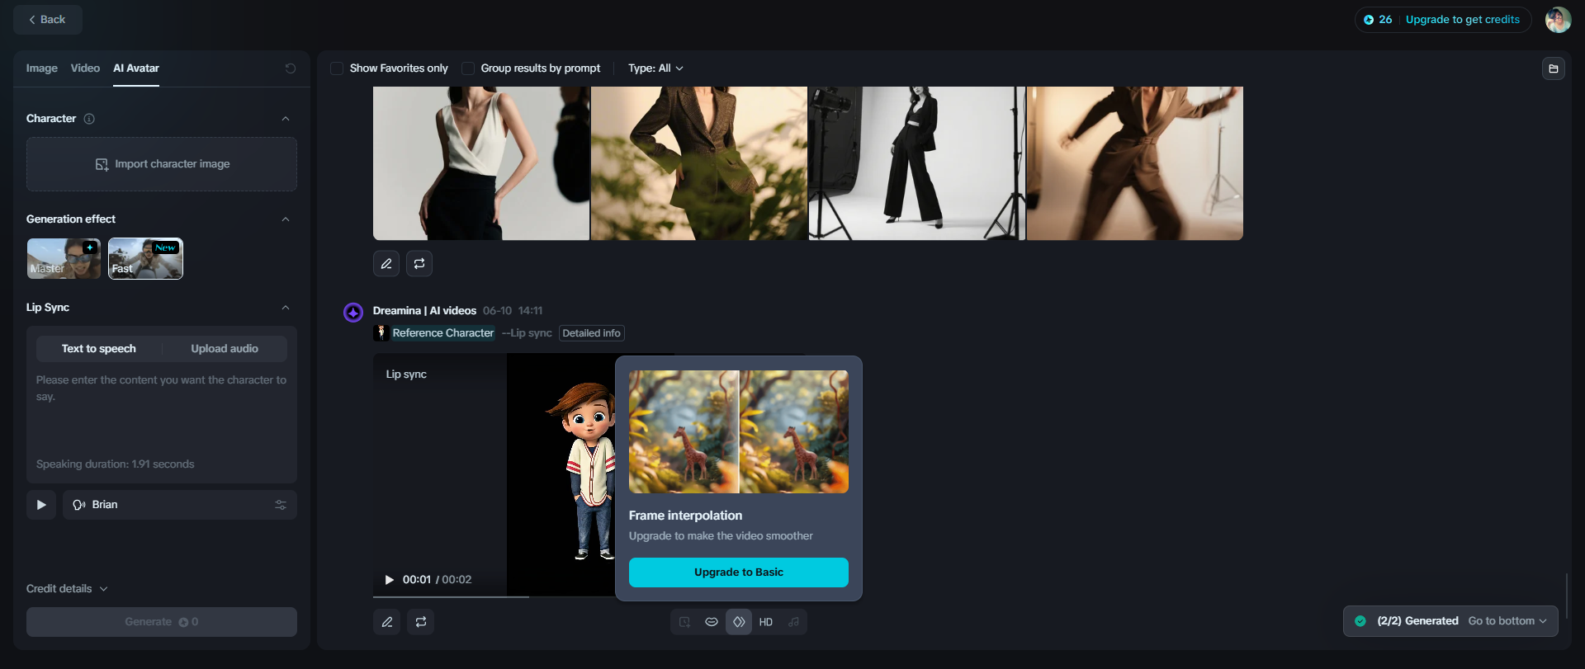Click the HD upscale button
The height and width of the screenshot is (669, 1585).
(766, 622)
